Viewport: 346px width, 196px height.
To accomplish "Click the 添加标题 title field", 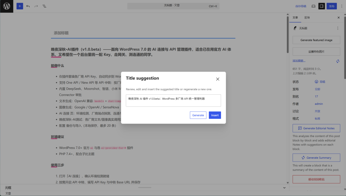I will click(x=143, y=33).
